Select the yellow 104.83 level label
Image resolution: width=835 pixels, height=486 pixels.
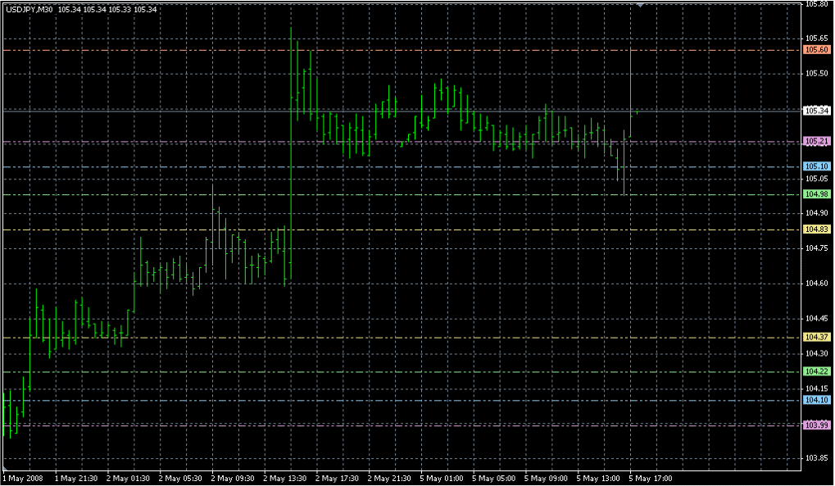tap(815, 229)
